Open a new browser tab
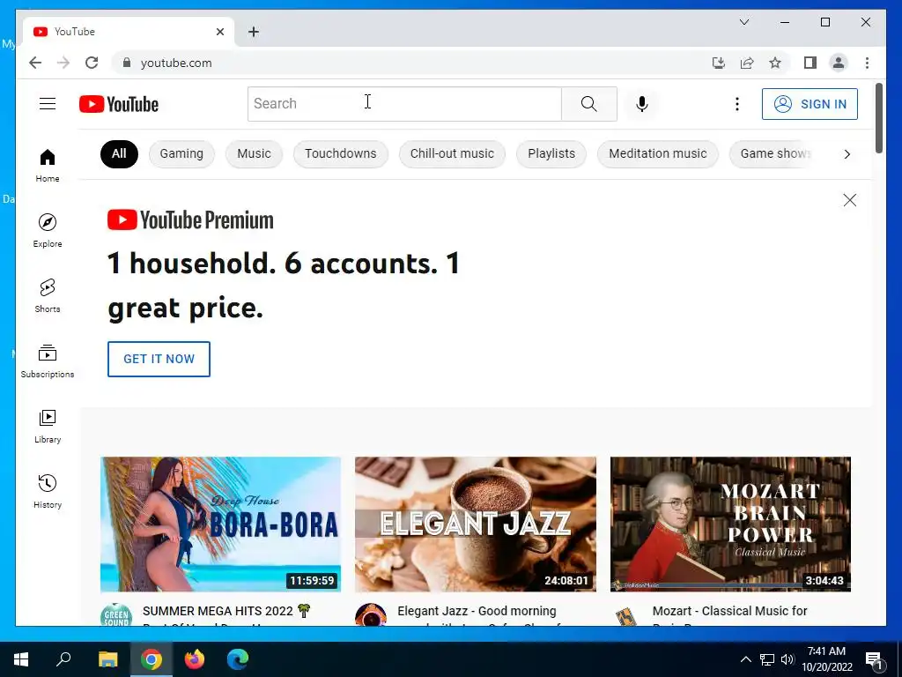 [x=253, y=32]
